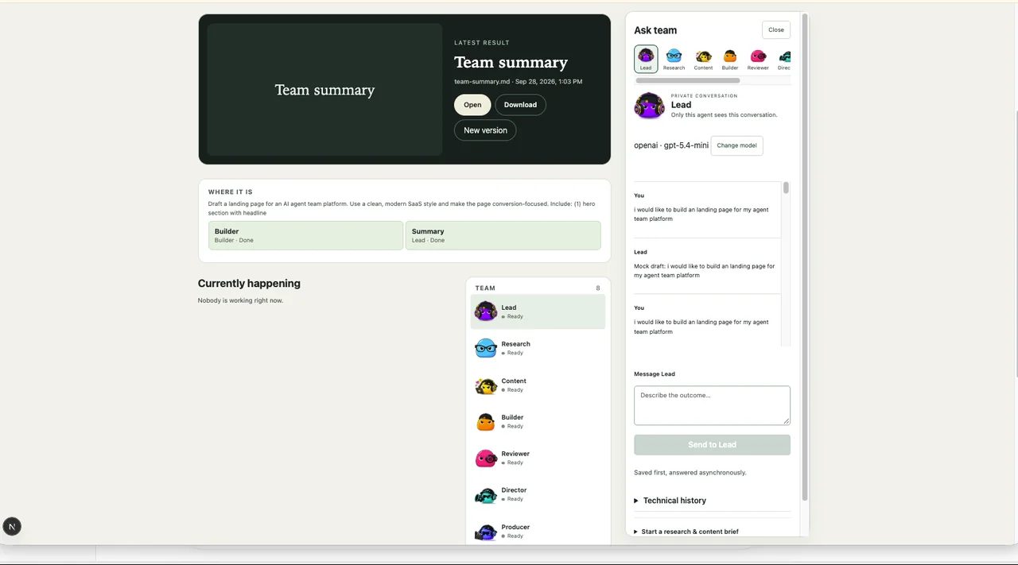Screen dimensions: 1018x565
Task: Click the Builder avatar in Team list
Action: pyautogui.click(x=486, y=422)
